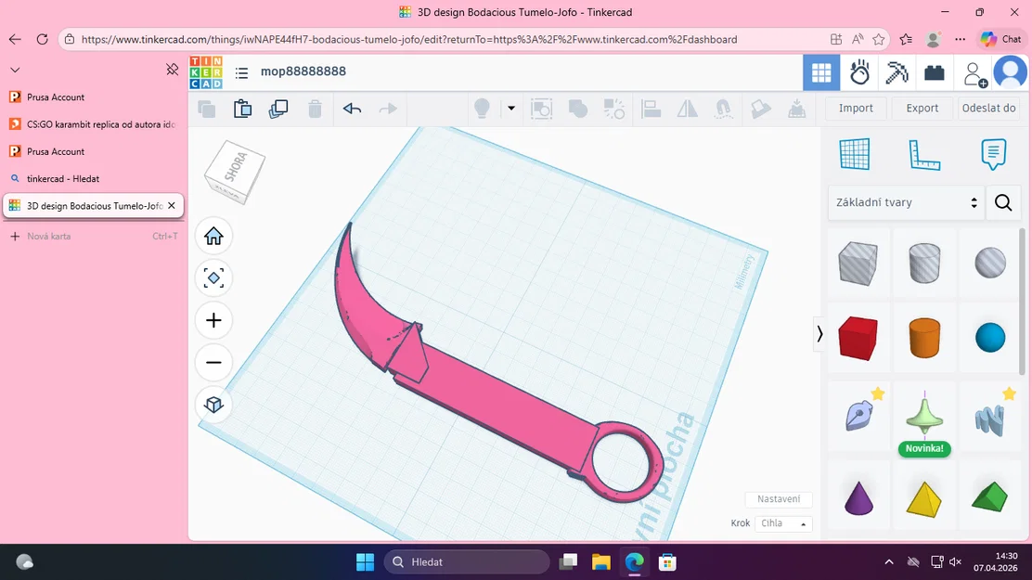Image resolution: width=1032 pixels, height=580 pixels.
Task: Click the Home view icon
Action: point(213,236)
